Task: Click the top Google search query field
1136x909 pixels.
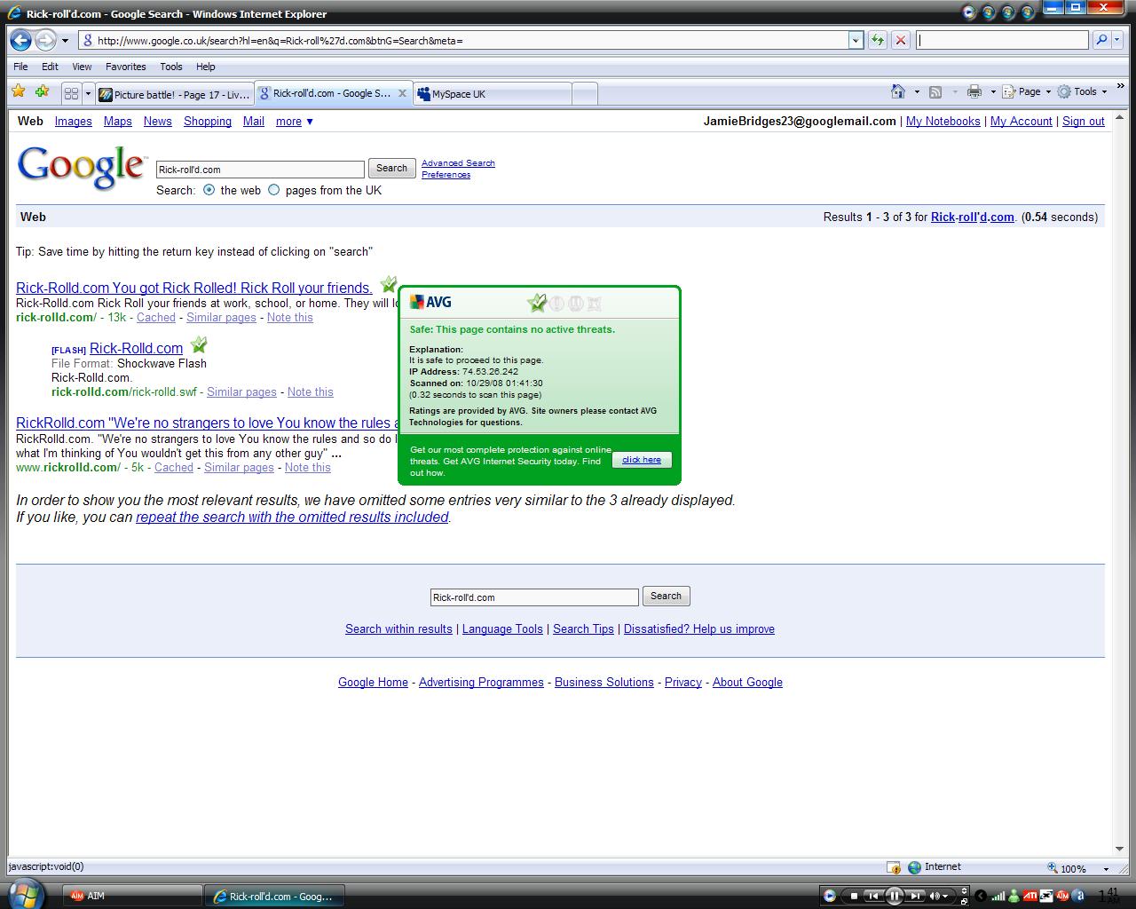Action: click(260, 170)
